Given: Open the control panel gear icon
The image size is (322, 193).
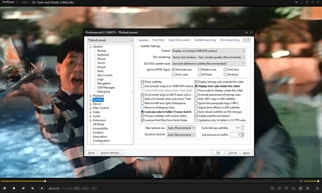Looking at the screenshot, I should coord(307,188).
